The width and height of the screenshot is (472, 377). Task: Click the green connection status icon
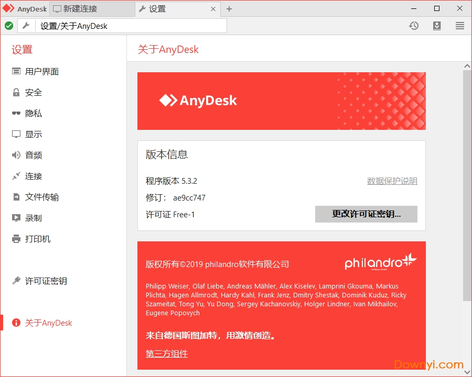pyautogui.click(x=9, y=26)
